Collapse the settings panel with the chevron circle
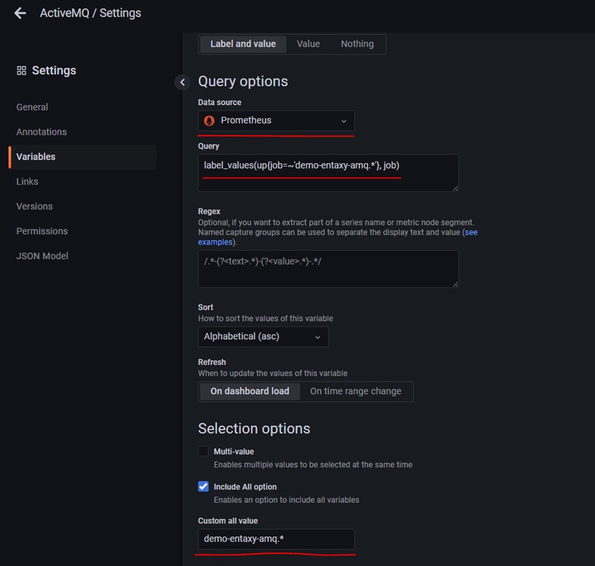This screenshot has width=595, height=566. [x=182, y=82]
